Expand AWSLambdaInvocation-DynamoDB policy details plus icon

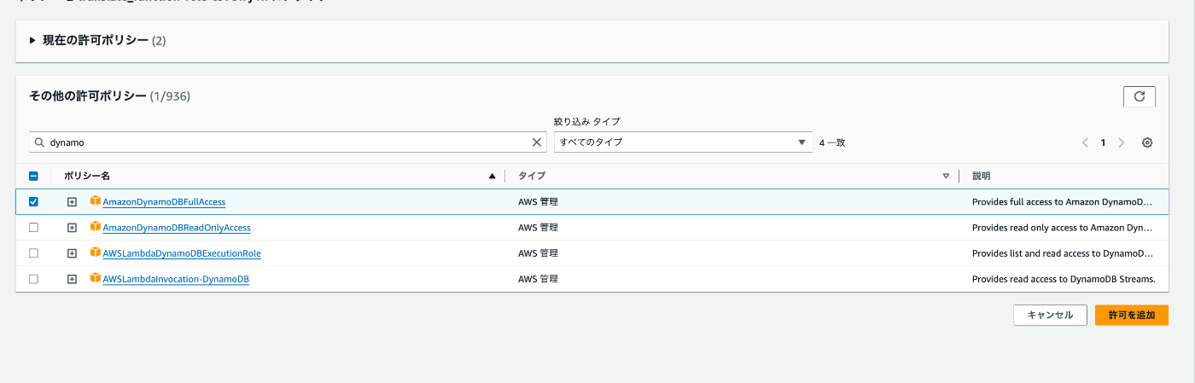click(72, 279)
